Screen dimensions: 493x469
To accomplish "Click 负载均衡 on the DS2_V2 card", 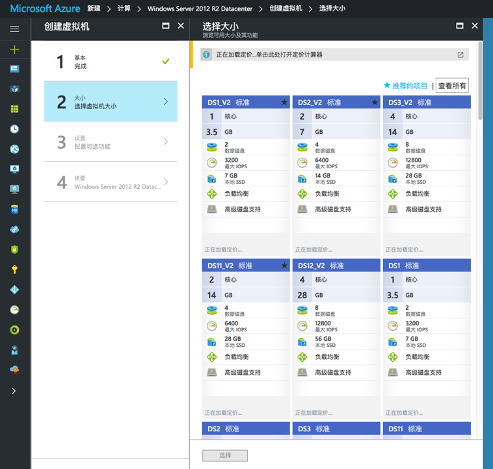I will [x=336, y=194].
